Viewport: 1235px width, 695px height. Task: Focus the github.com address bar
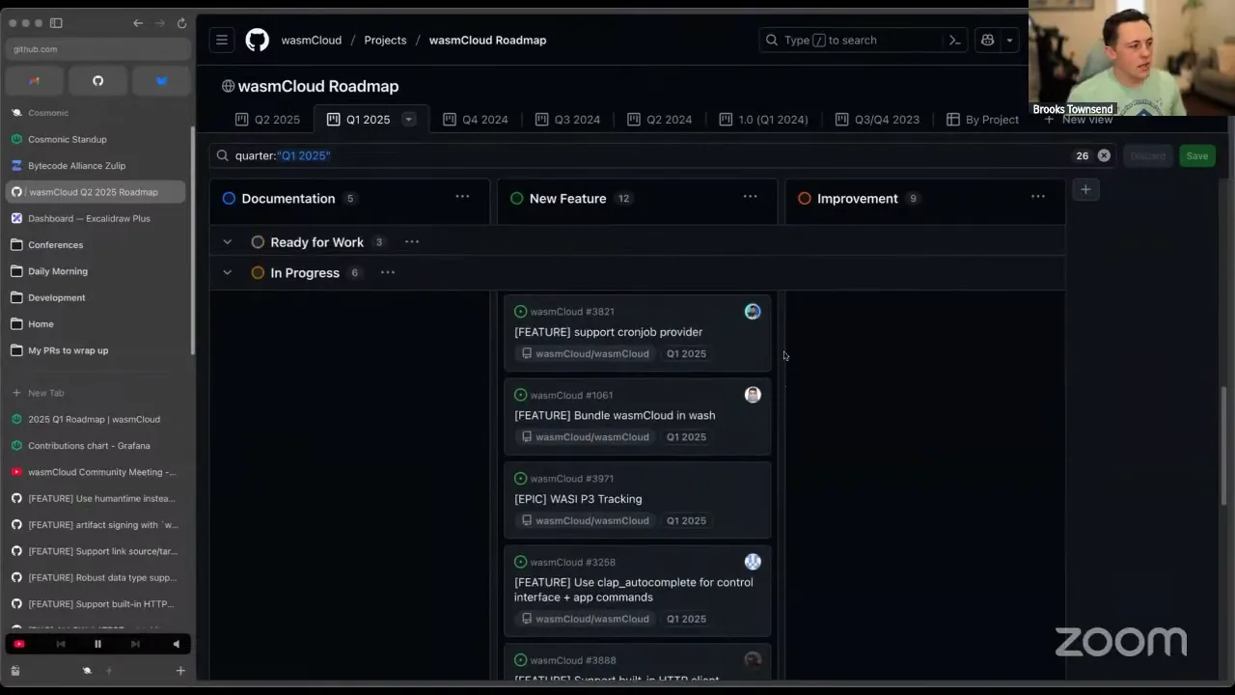pos(97,49)
